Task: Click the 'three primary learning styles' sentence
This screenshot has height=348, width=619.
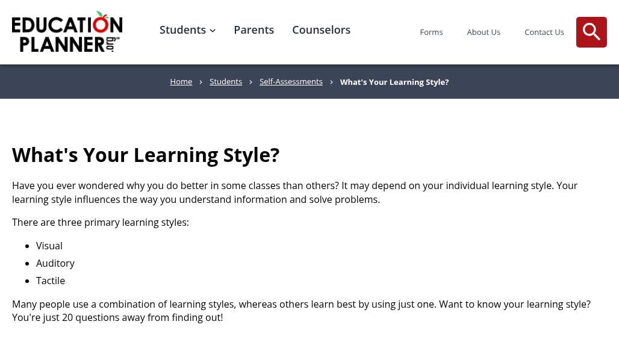Action: (x=101, y=222)
